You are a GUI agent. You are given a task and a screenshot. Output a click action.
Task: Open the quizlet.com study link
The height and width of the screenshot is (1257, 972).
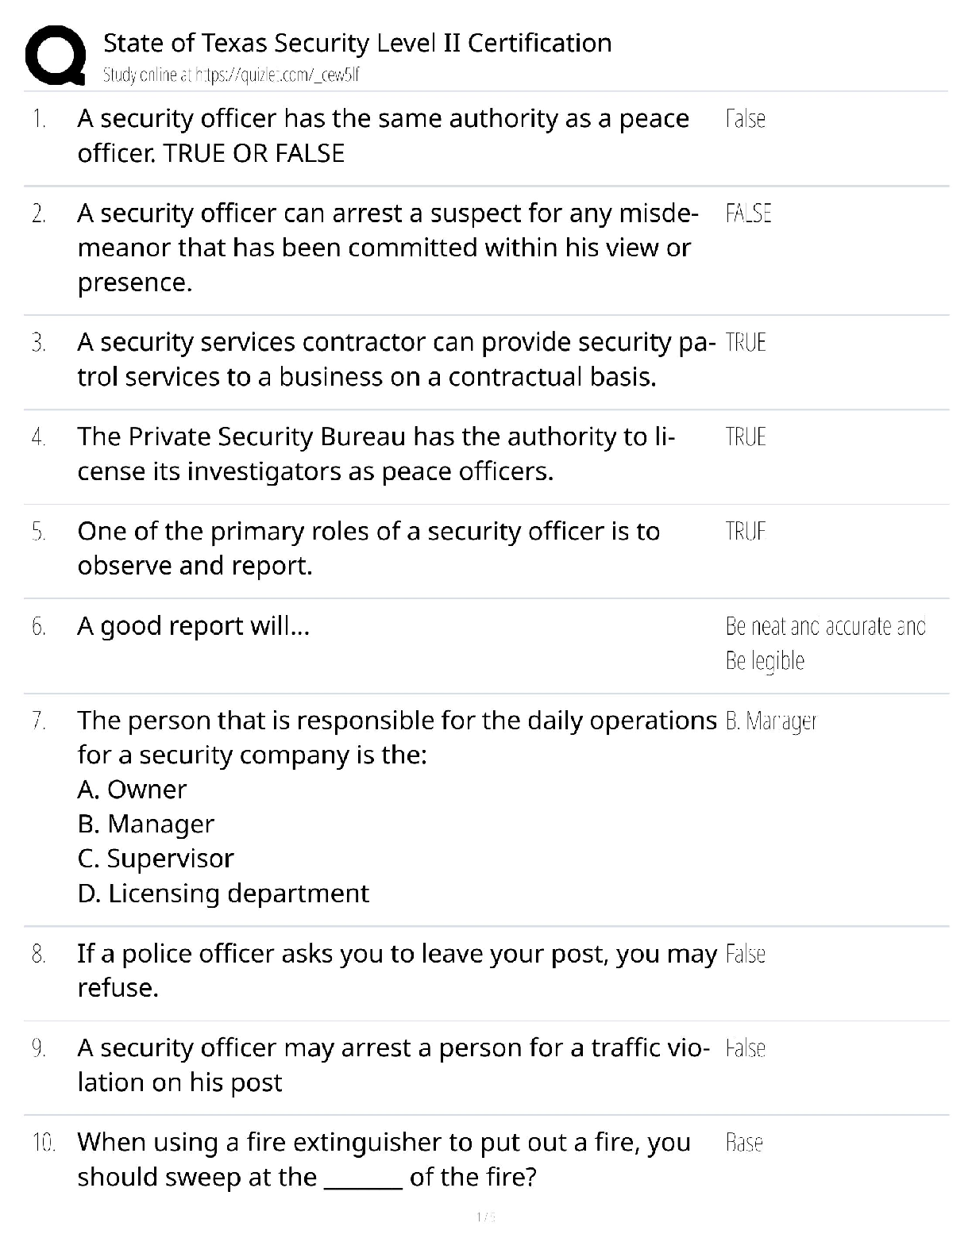232,75
